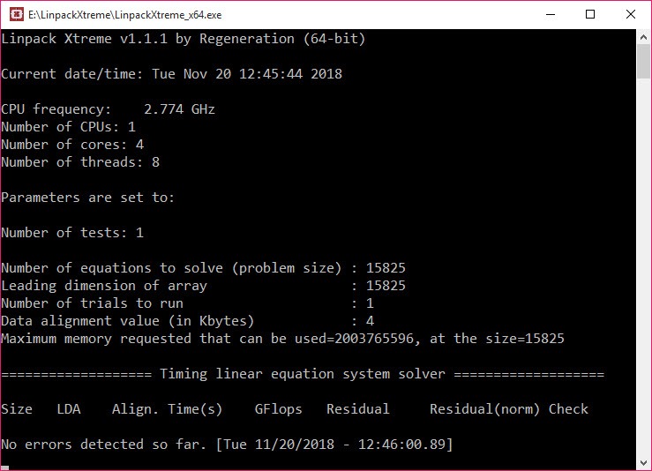Image resolution: width=652 pixels, height=471 pixels.
Task: Click the empty scrollbar track below the thumb
Action: (x=643, y=266)
